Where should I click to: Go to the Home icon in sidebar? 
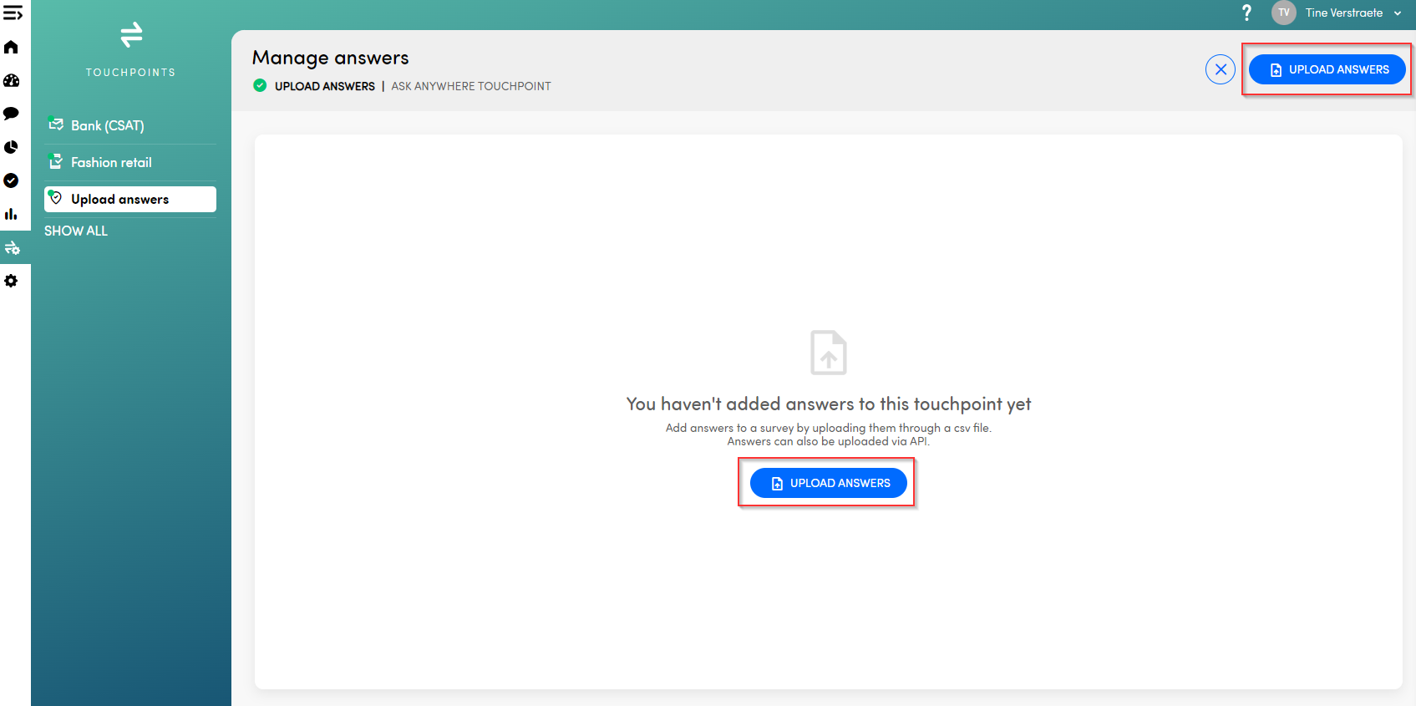click(12, 48)
